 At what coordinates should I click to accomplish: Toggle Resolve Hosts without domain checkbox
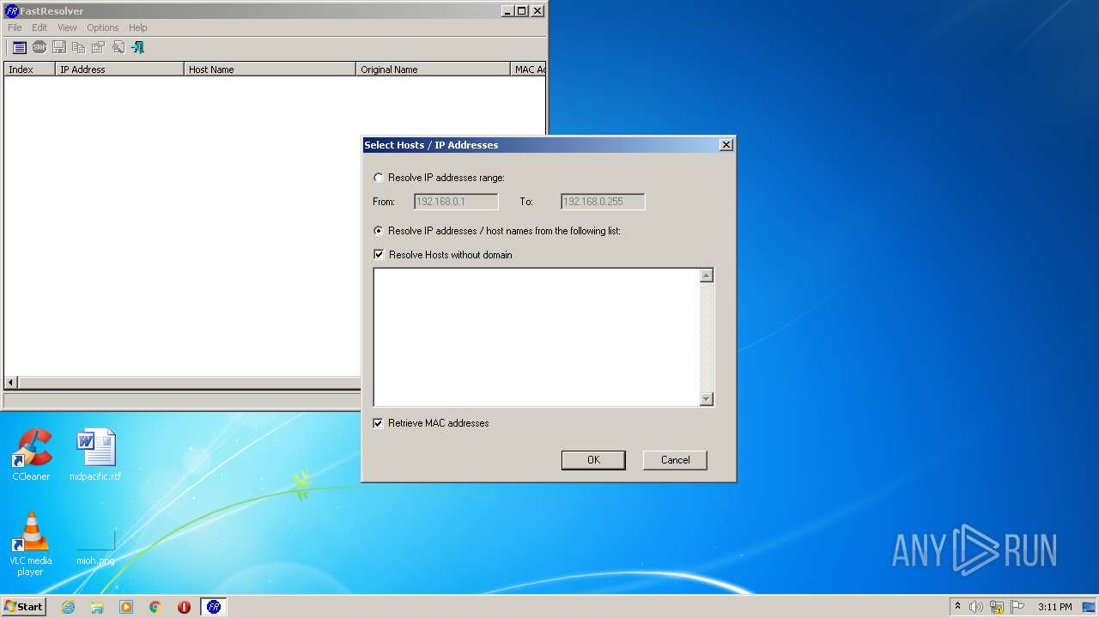point(379,255)
